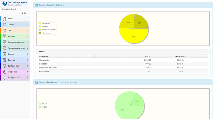
Task: Click the Frente de Caixa monitor icon
Action: 4,78
